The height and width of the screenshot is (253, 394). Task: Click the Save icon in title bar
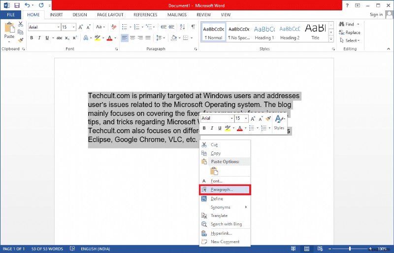point(17,5)
